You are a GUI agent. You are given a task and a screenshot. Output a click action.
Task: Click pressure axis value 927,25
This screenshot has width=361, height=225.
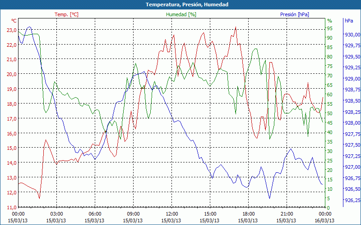(352, 156)
